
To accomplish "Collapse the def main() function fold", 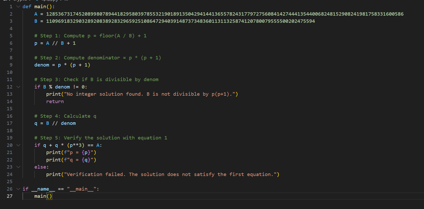I will click(x=18, y=7).
